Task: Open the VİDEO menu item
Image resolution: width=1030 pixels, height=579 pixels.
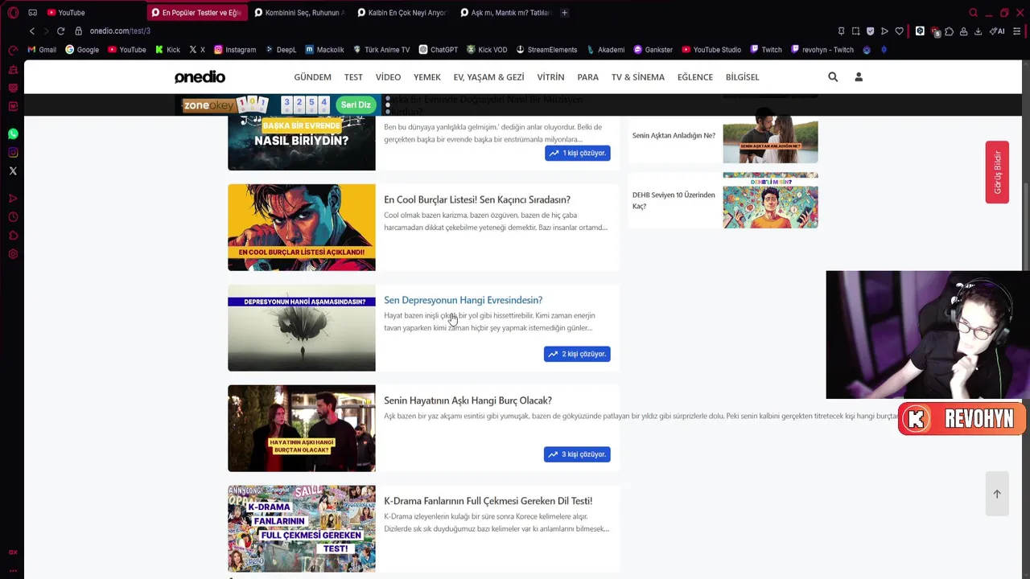Action: coord(388,77)
